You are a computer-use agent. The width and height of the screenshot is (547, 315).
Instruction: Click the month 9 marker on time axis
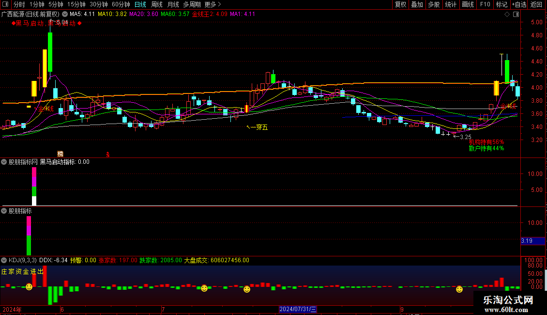[402, 309]
